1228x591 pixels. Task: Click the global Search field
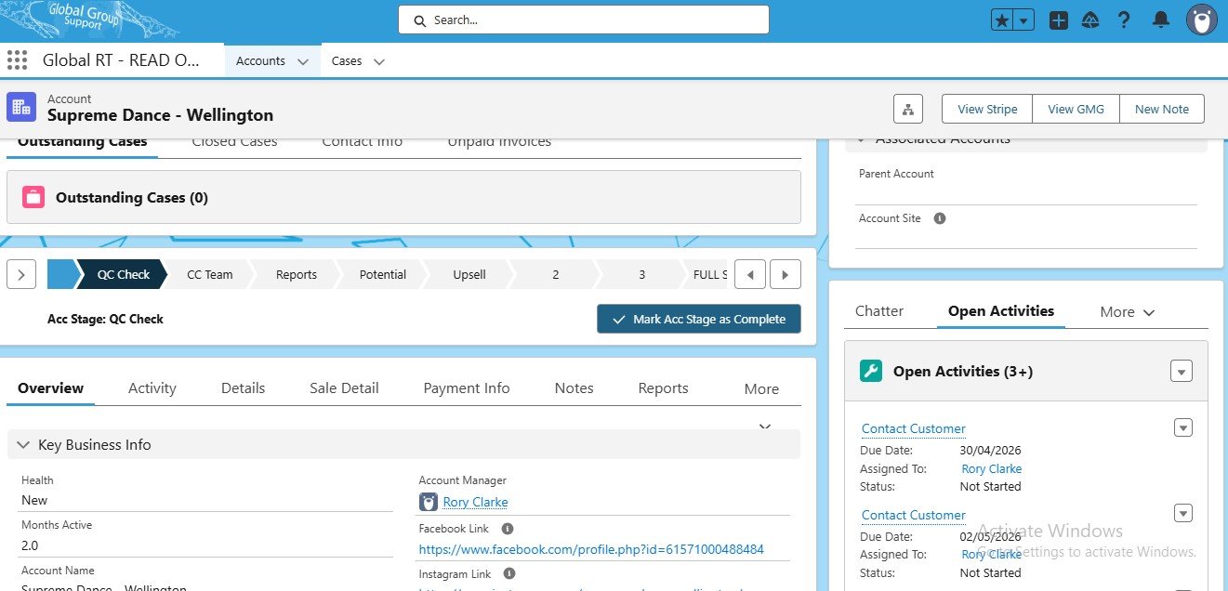[x=583, y=20]
